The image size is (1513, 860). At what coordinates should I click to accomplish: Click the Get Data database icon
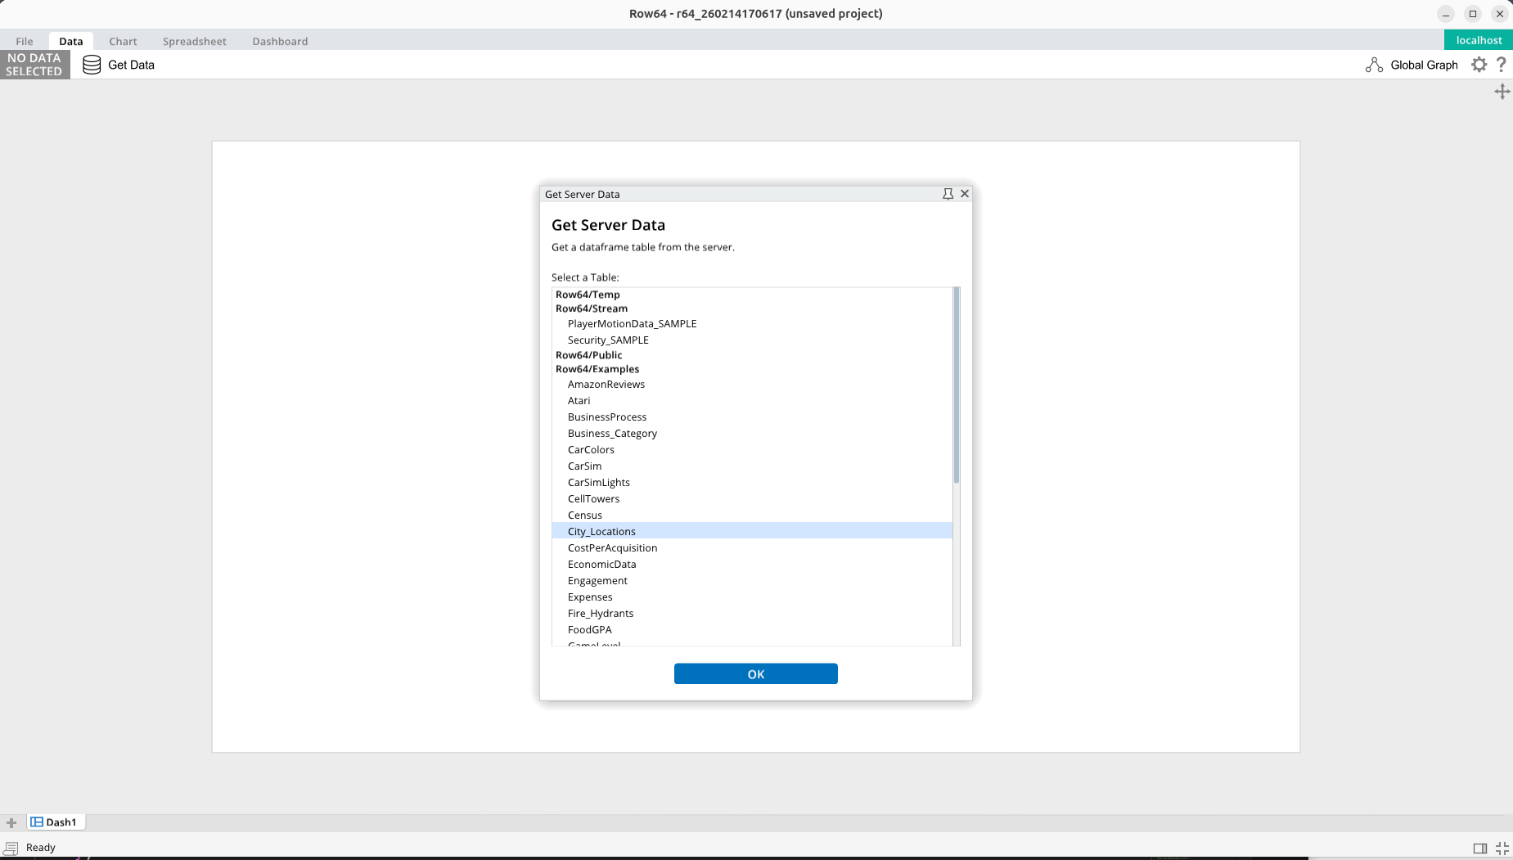(x=92, y=65)
